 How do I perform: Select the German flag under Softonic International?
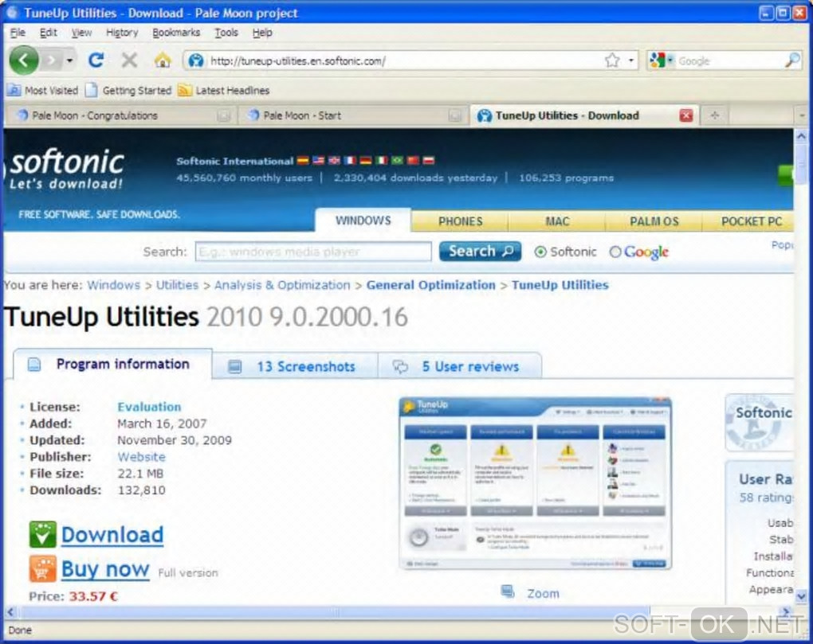(x=366, y=161)
